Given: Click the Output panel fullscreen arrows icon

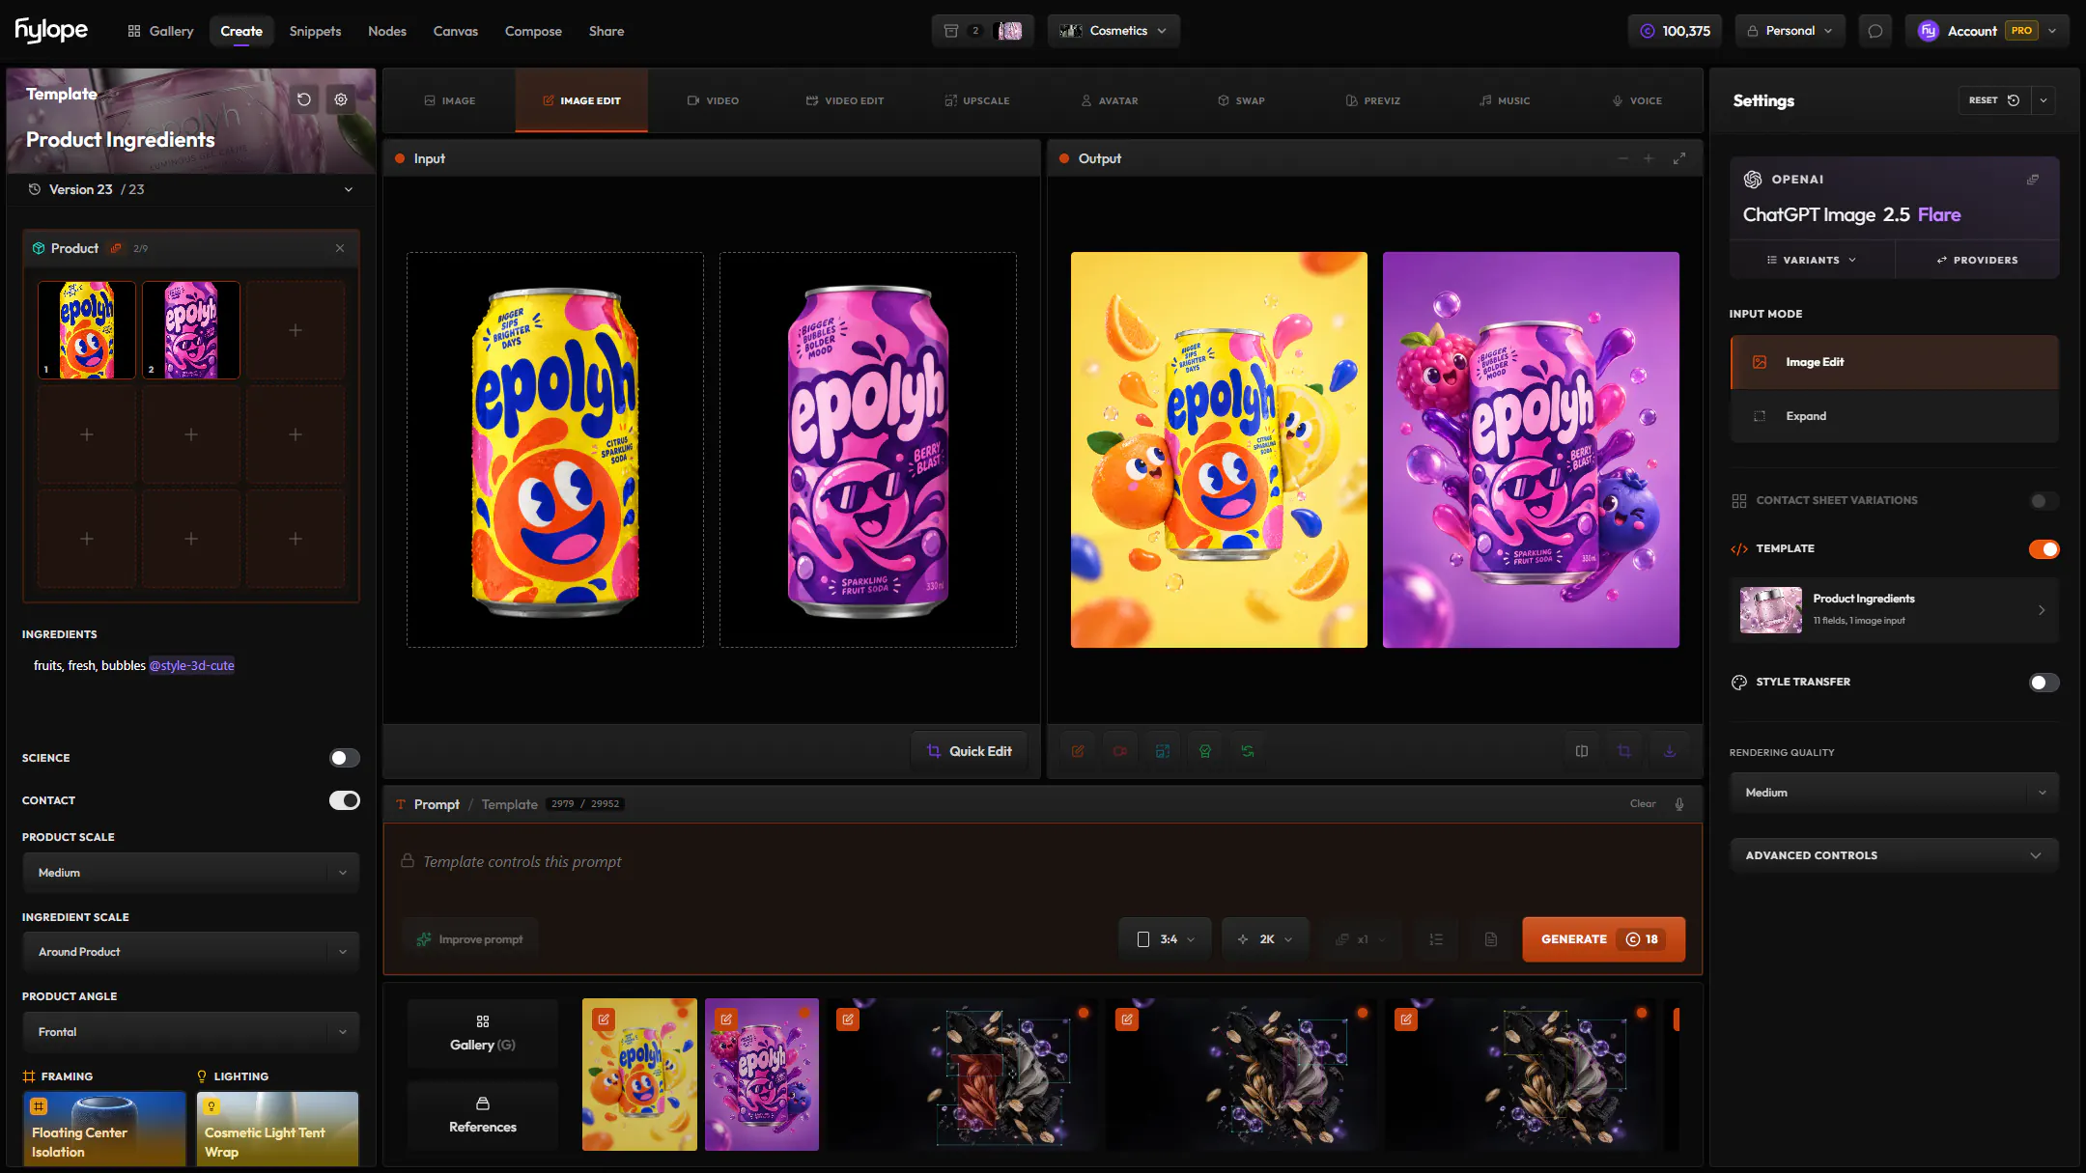Looking at the screenshot, I should coord(1679,158).
